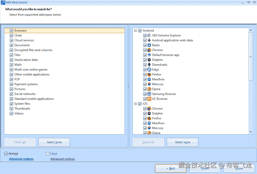Click the tree scrollbar down arrow
This screenshot has width=257, height=174.
(x=251, y=132)
